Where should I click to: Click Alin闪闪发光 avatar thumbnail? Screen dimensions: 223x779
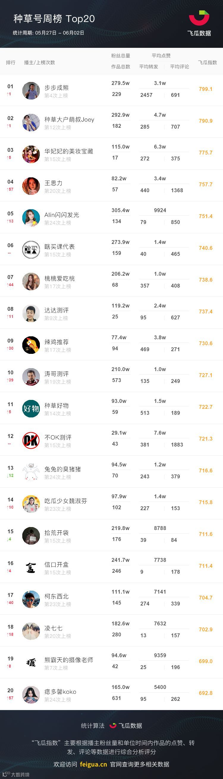pyautogui.click(x=31, y=218)
